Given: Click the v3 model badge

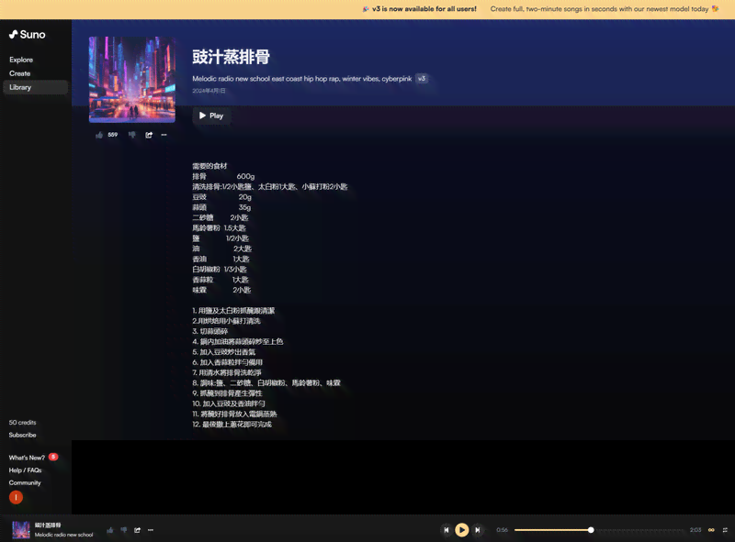Looking at the screenshot, I should tap(422, 79).
